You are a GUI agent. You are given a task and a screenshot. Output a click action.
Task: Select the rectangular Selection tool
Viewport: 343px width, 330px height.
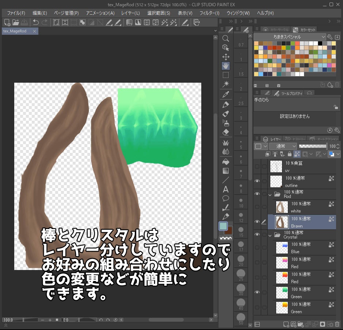click(225, 75)
